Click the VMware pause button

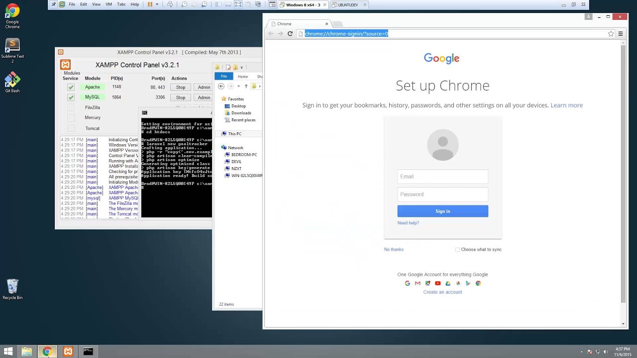pyautogui.click(x=150, y=4)
